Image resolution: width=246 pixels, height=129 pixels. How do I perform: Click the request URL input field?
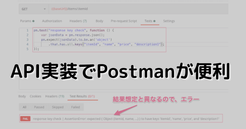click(x=138, y=9)
